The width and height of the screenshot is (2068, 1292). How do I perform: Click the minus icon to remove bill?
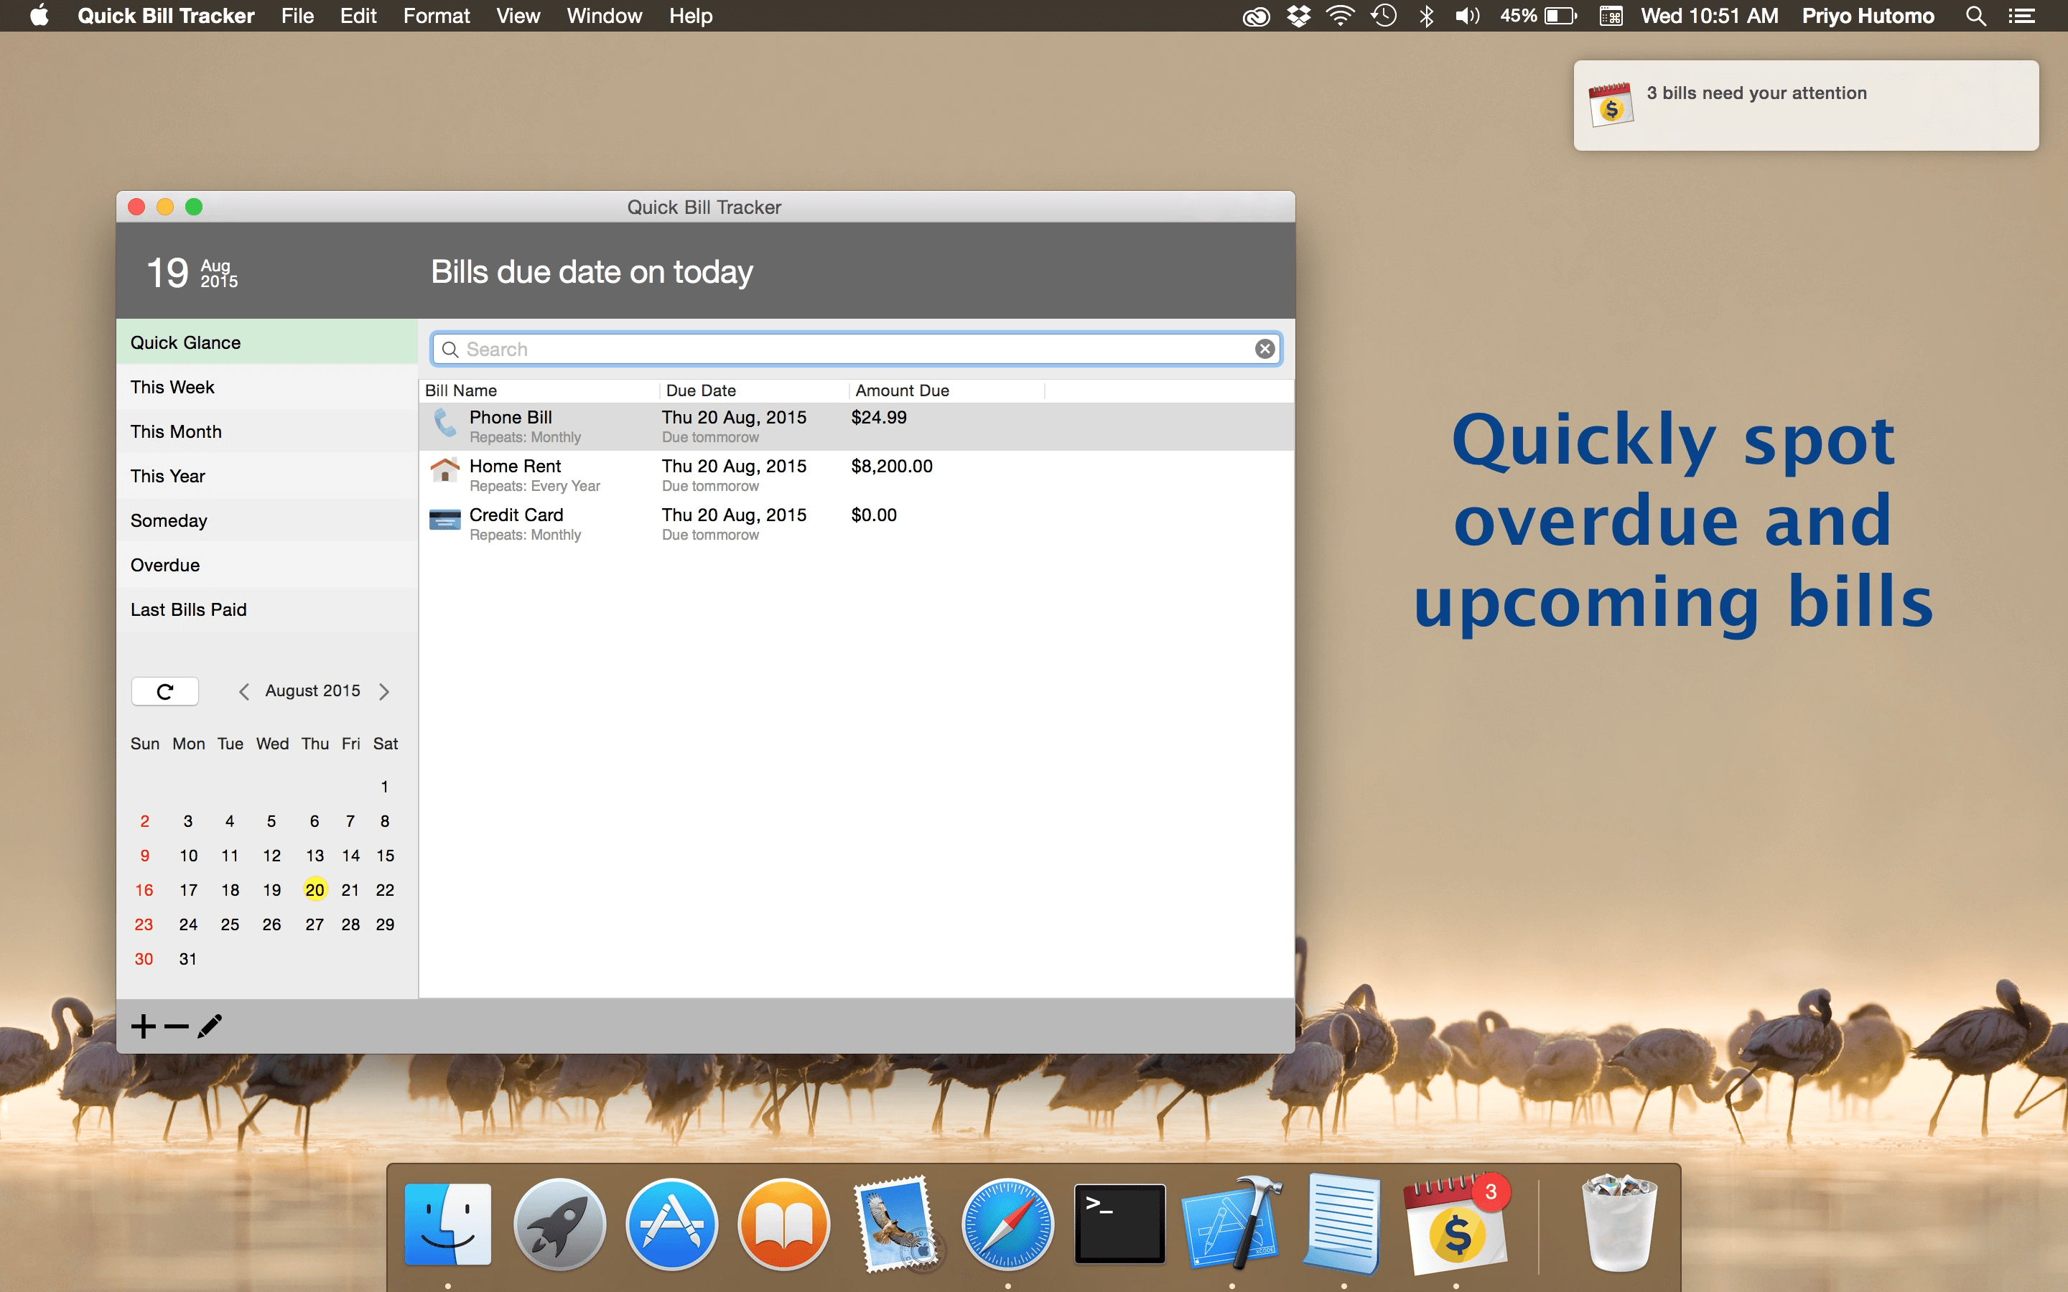click(x=176, y=1026)
